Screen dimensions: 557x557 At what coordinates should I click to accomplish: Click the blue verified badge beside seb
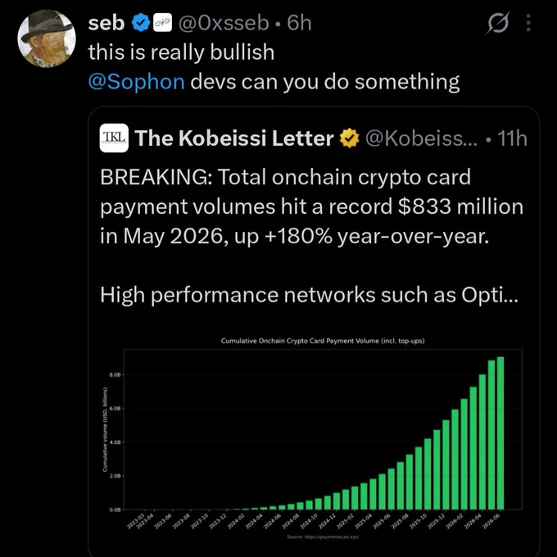(141, 24)
